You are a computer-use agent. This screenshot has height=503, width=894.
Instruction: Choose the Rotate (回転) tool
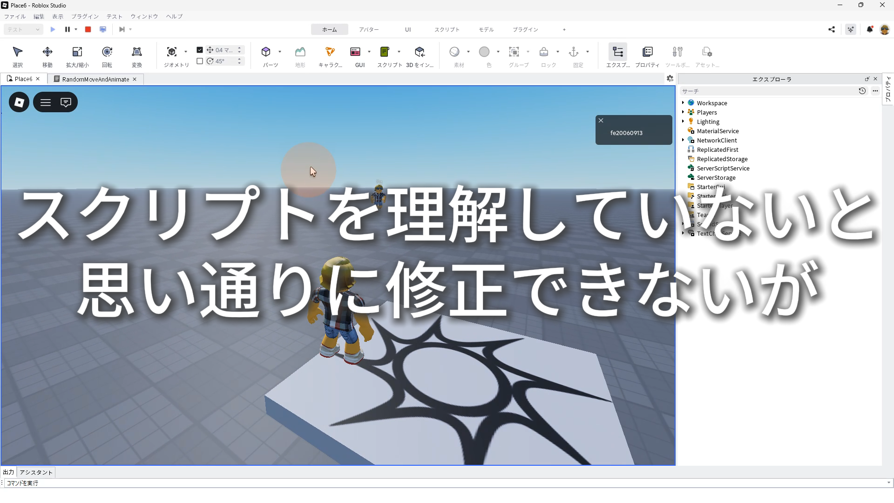pos(107,52)
